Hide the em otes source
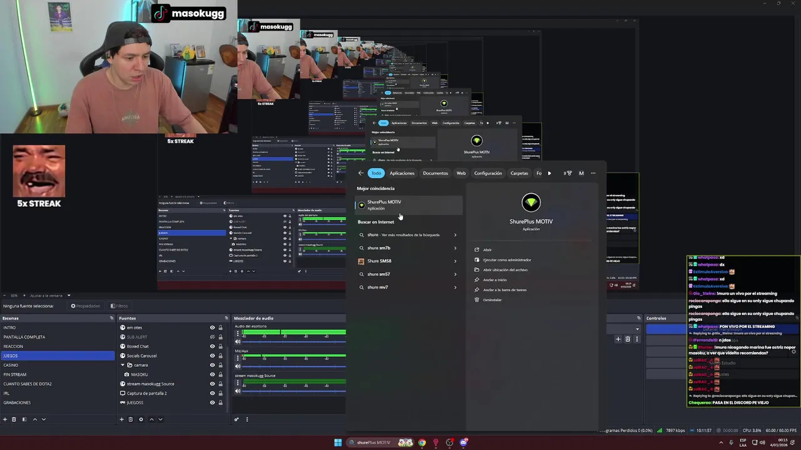The height and width of the screenshot is (450, 801). 212,327
